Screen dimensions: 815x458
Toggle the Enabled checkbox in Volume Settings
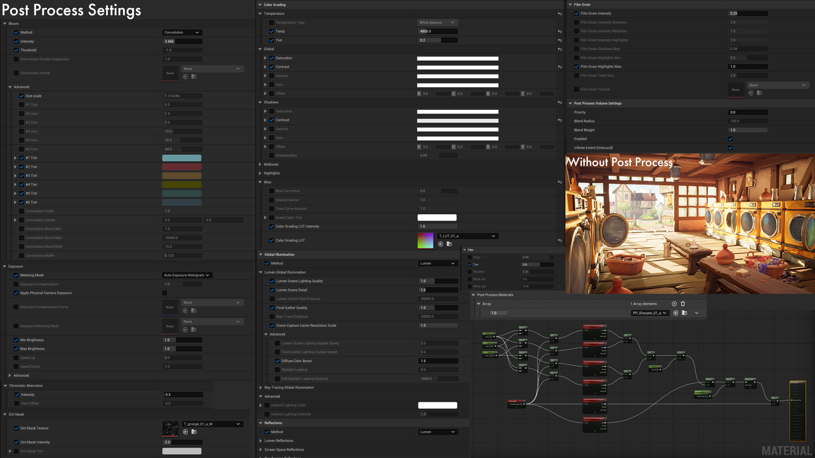[731, 139]
